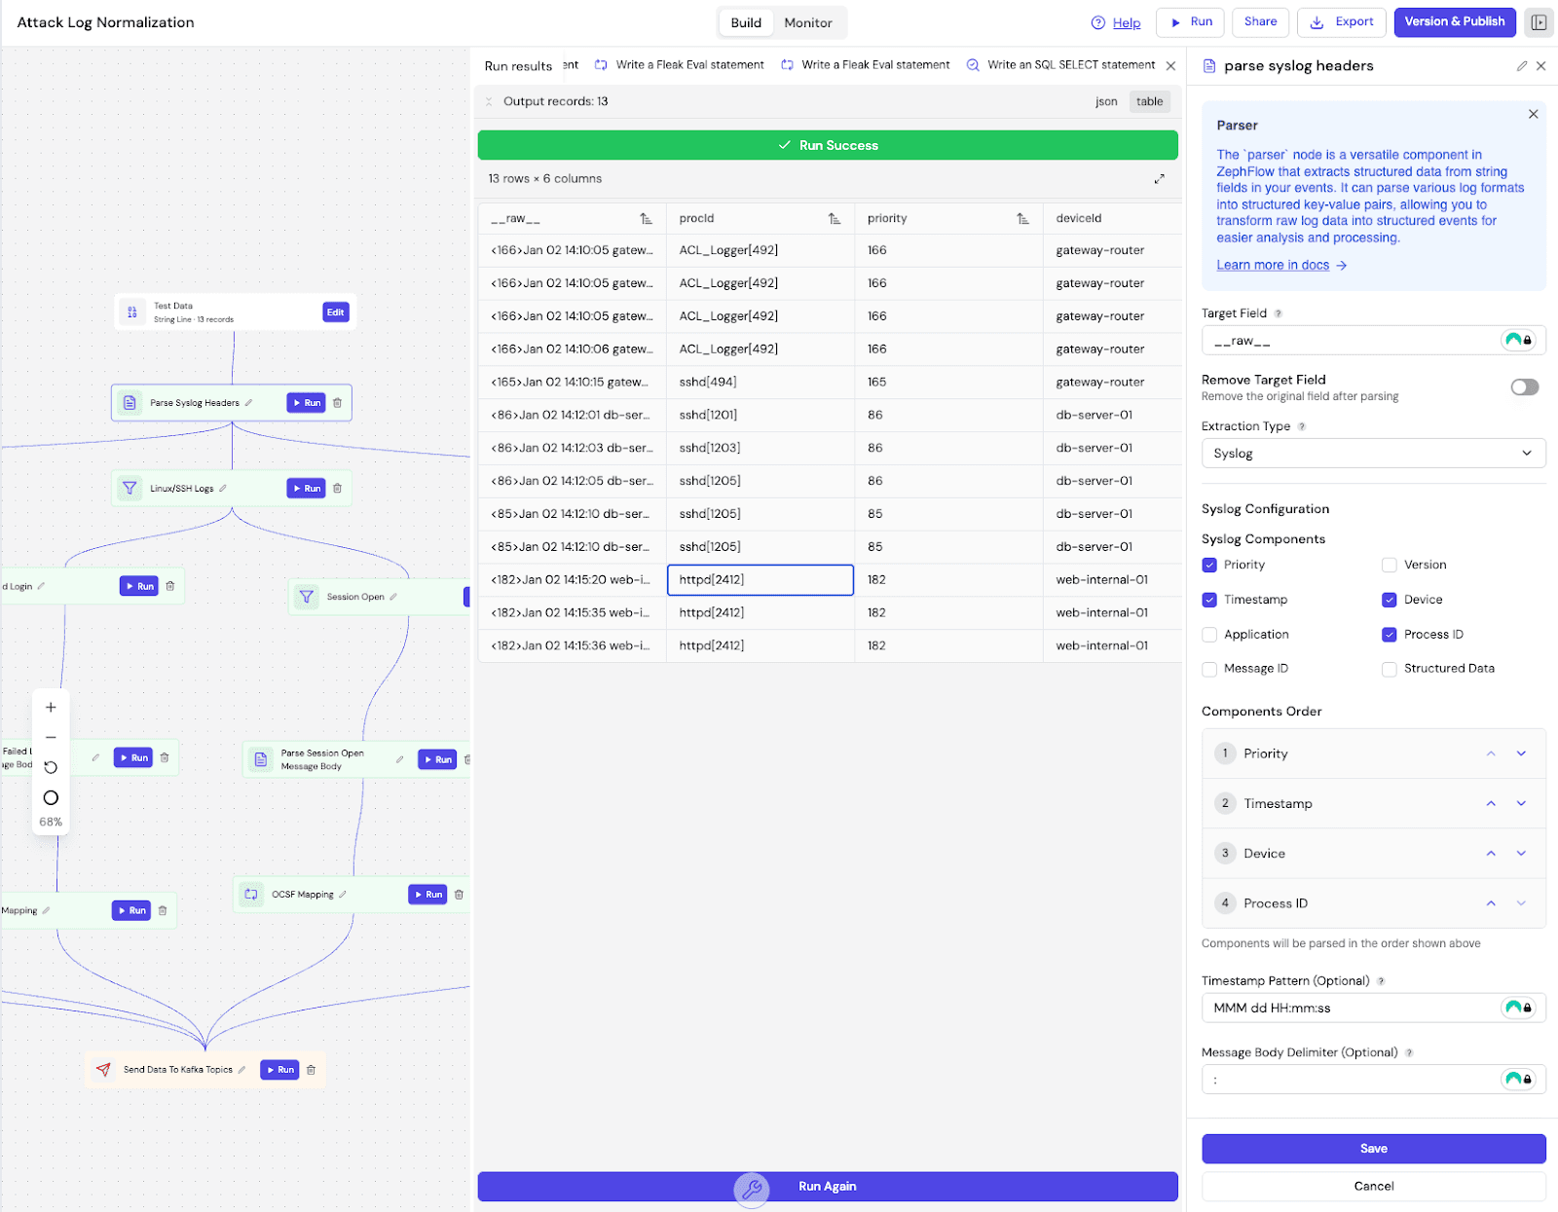Move Priority down in Components Order
This screenshot has height=1212, width=1558.
click(1520, 753)
